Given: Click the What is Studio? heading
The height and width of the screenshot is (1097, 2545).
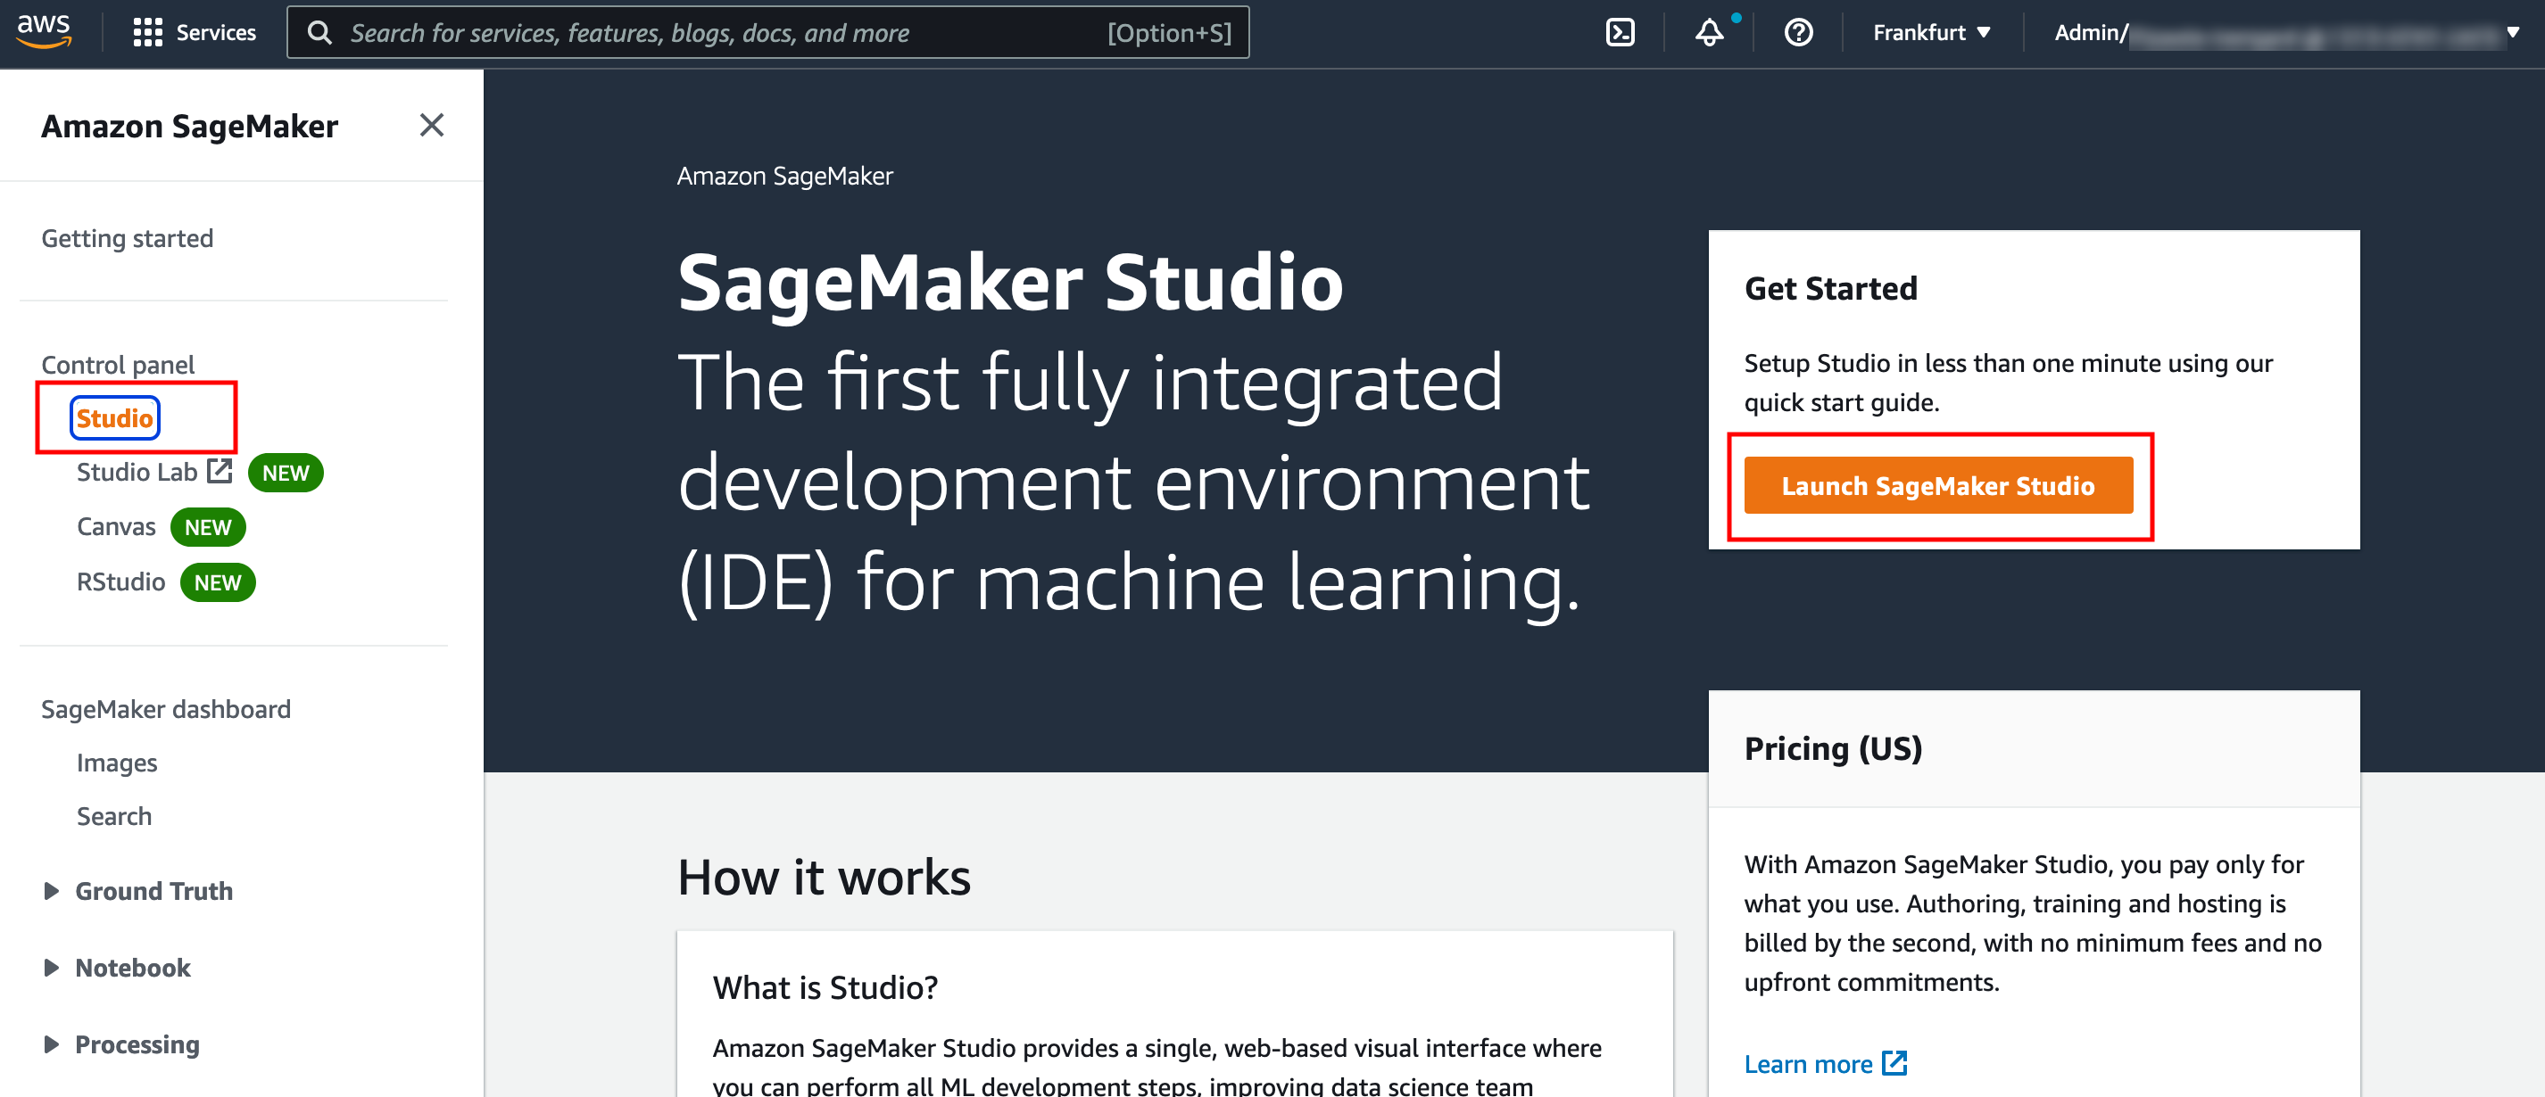Looking at the screenshot, I should click(825, 987).
